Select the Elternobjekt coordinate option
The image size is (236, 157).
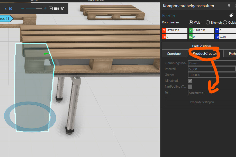coord(208,22)
